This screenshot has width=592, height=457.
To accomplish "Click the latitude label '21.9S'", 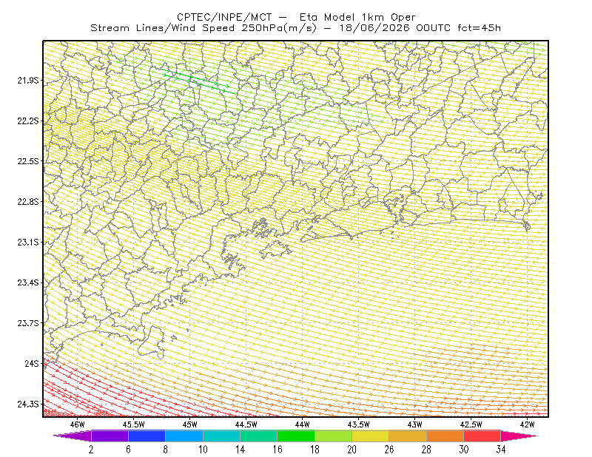I will coord(27,80).
